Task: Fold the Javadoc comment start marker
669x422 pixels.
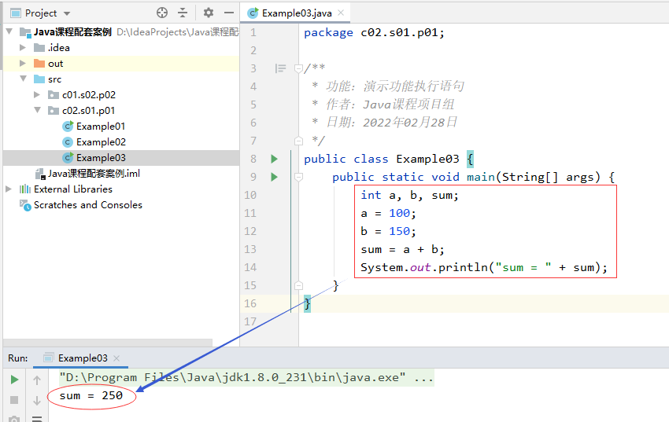Action: (298, 68)
